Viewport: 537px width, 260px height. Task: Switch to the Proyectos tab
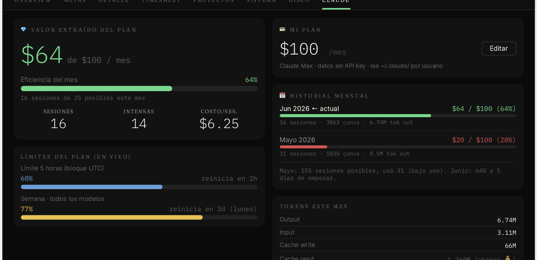point(214,1)
